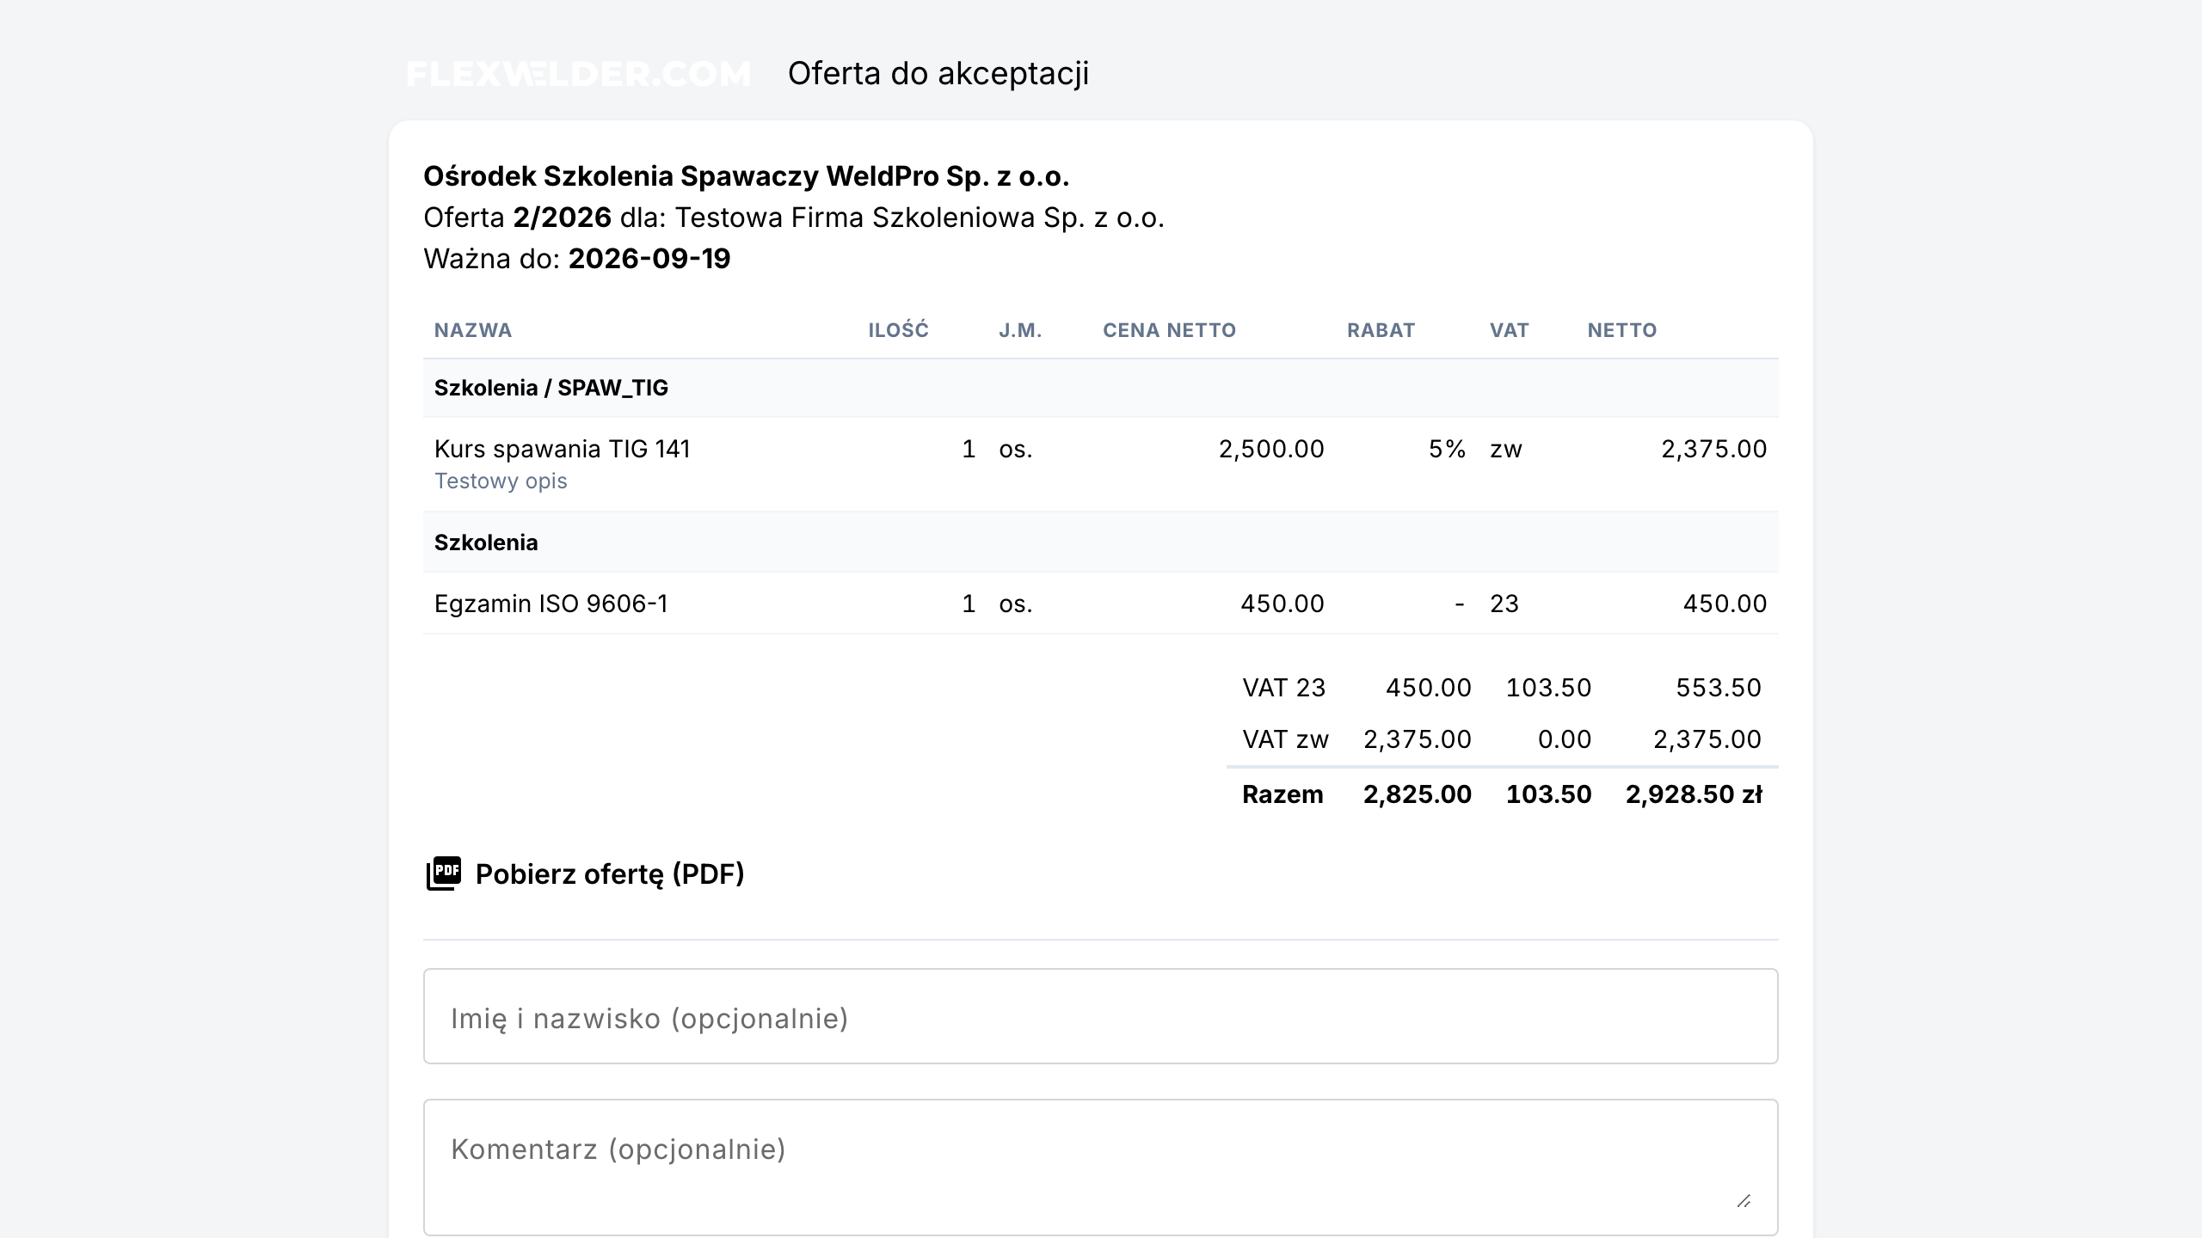This screenshot has width=2202, height=1238.
Task: Click the ILOŚĆ column header
Action: 898,330
